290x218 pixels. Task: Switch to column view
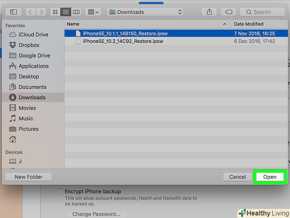(76, 12)
